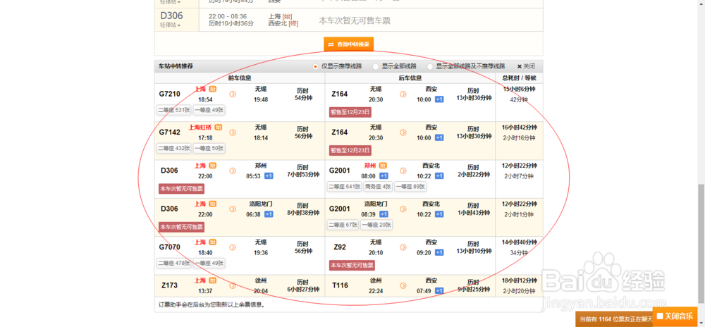Viewport: 705px width, 327px height.
Task: Click 订票助手会在后台为您刷新以上余票信息 note
Action: click(211, 304)
